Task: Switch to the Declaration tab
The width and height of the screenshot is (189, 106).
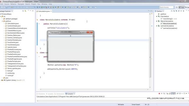Action: tap(59, 94)
